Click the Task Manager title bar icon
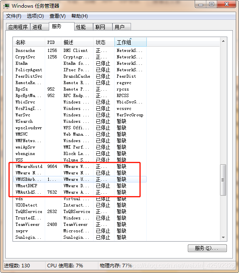Screen dimensions: 239x273 click(6, 6)
